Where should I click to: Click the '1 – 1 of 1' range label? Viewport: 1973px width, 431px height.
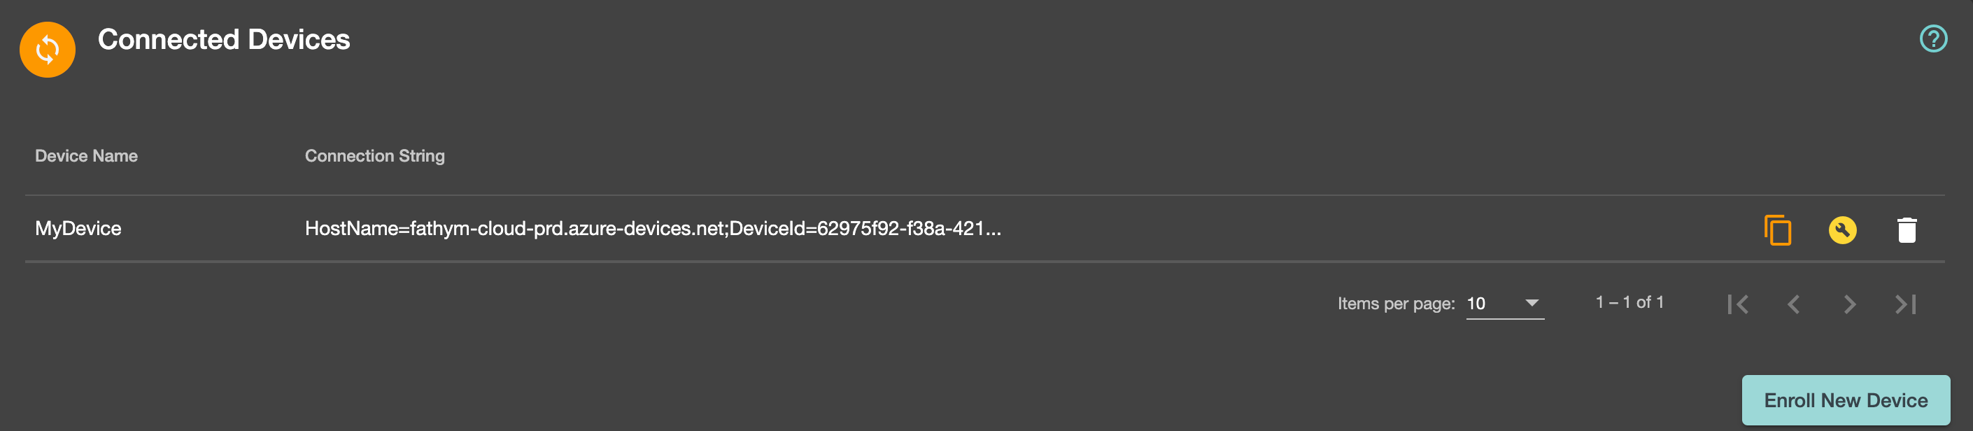1630,302
